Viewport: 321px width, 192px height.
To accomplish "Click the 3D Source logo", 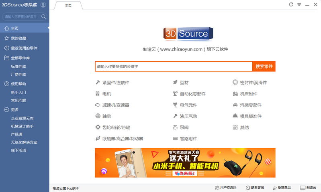I will [x=188, y=34].
